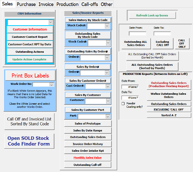Image resolution: width=193 pixels, height=172 pixels.
Task: Select the Call-offs tab
Action: pos(90,4)
